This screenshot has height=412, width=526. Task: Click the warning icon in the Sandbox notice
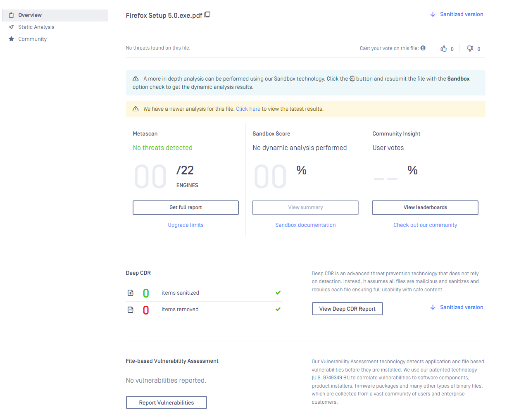point(136,79)
